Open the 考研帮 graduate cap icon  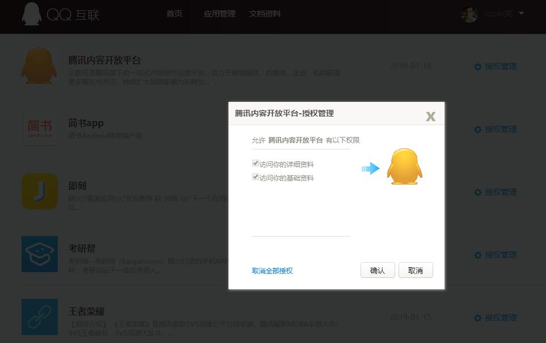[x=39, y=254]
